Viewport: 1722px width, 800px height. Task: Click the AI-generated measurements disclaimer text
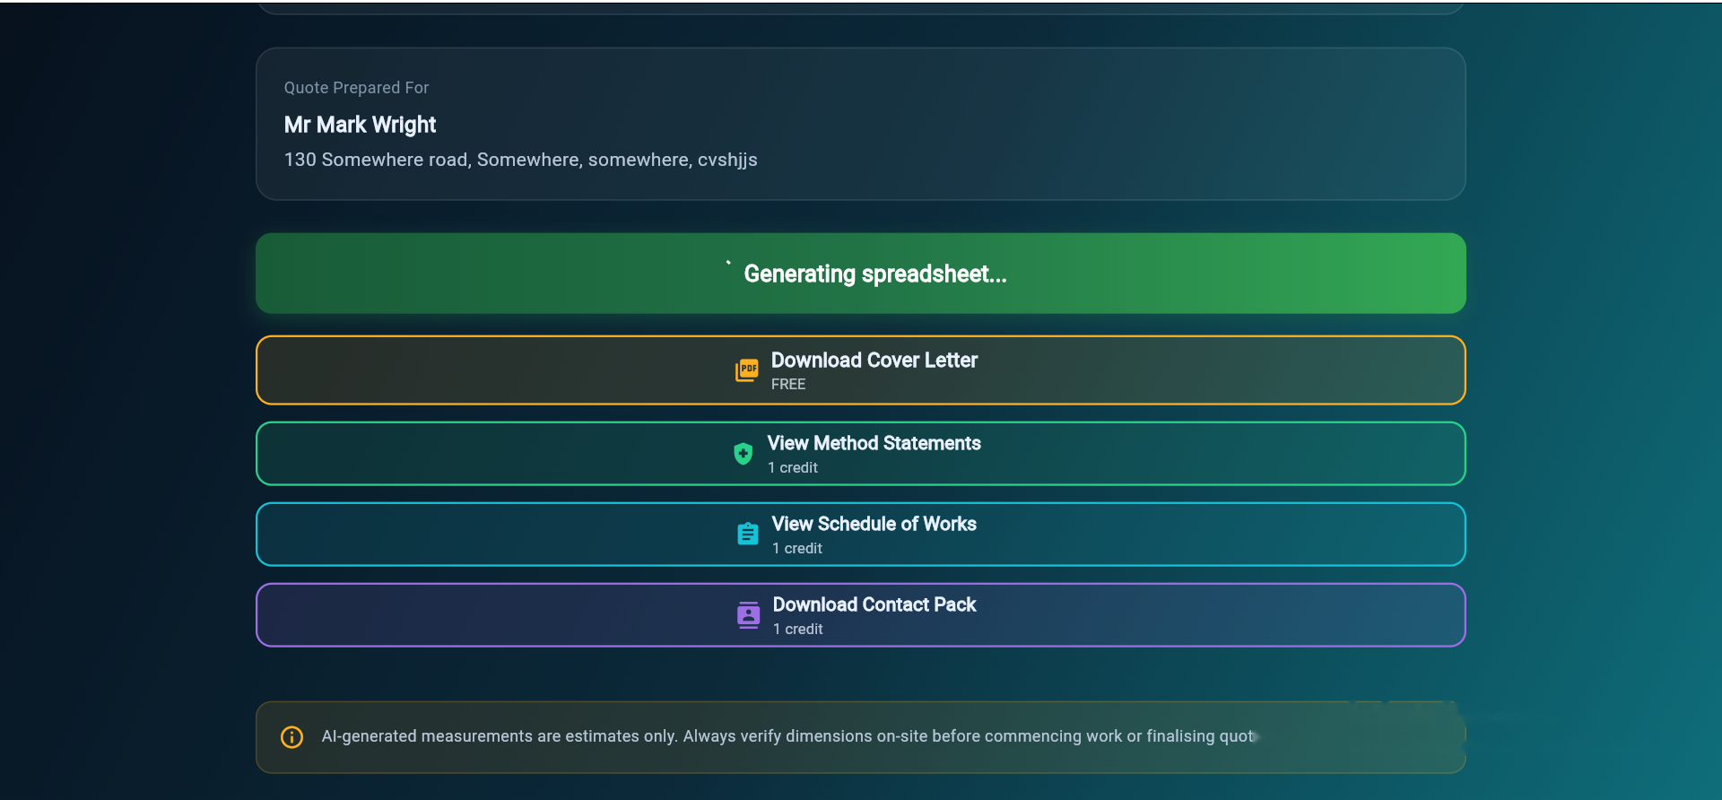789,736
